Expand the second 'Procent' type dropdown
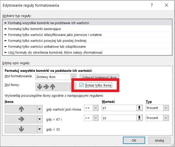 pos(166,118)
